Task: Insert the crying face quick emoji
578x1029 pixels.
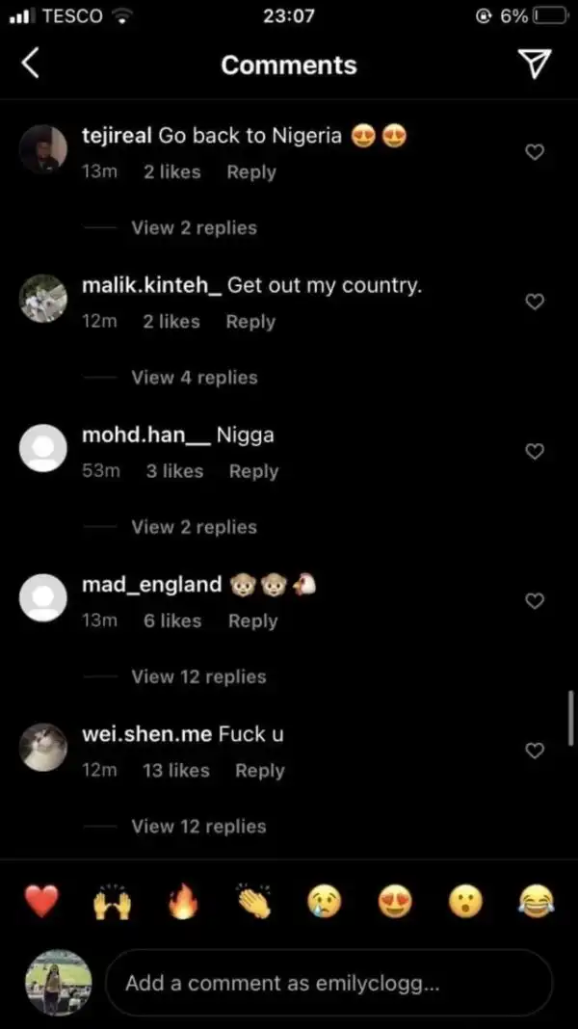Action: point(325,902)
